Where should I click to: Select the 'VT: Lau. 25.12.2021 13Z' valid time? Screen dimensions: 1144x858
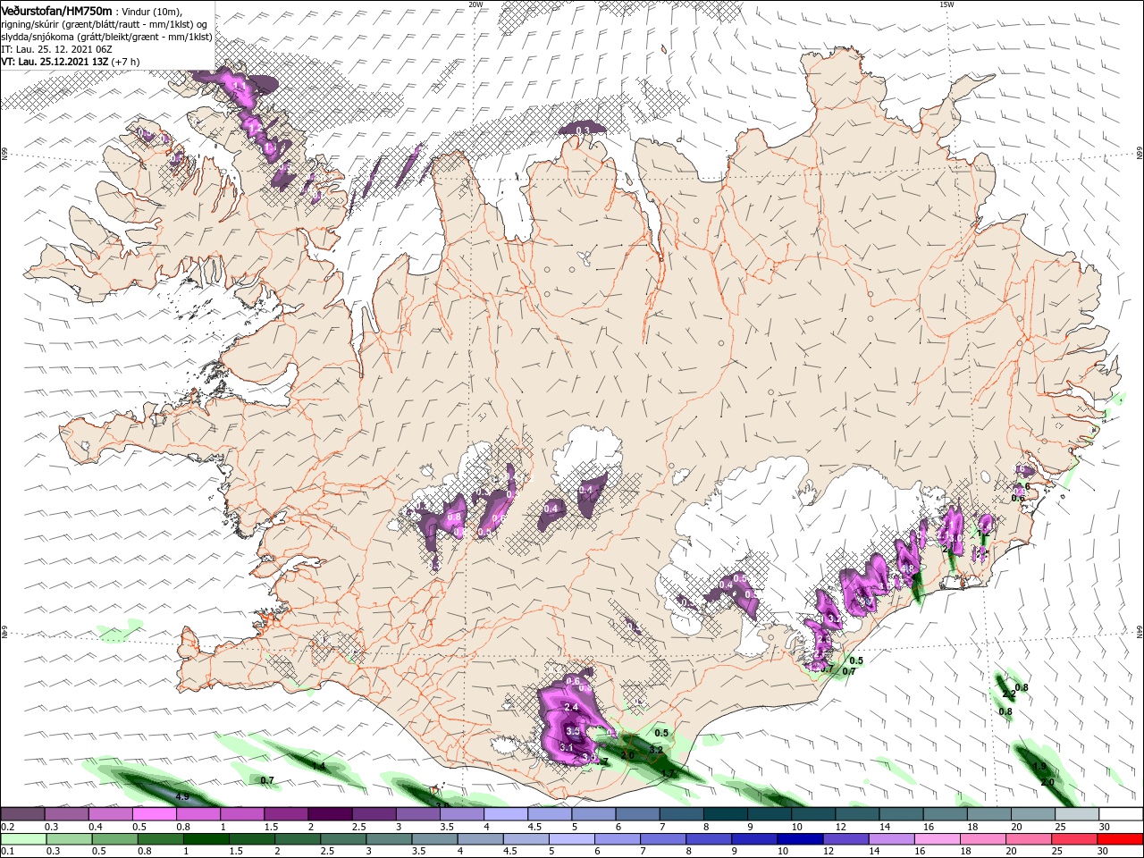click(x=55, y=62)
